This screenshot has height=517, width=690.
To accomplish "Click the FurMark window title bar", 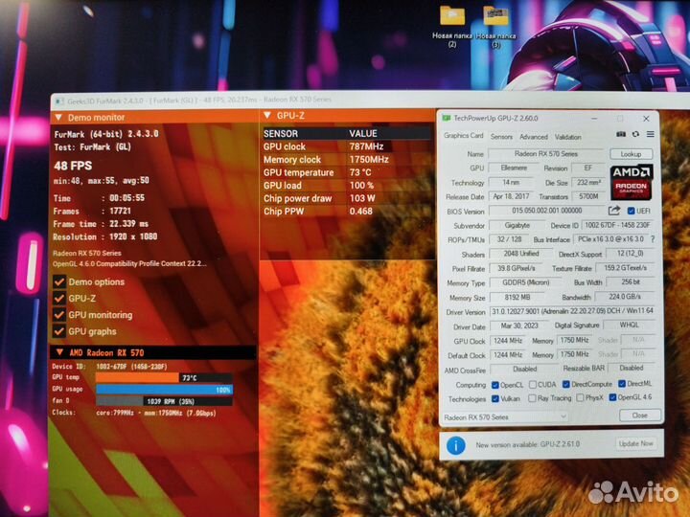I will (370, 101).
